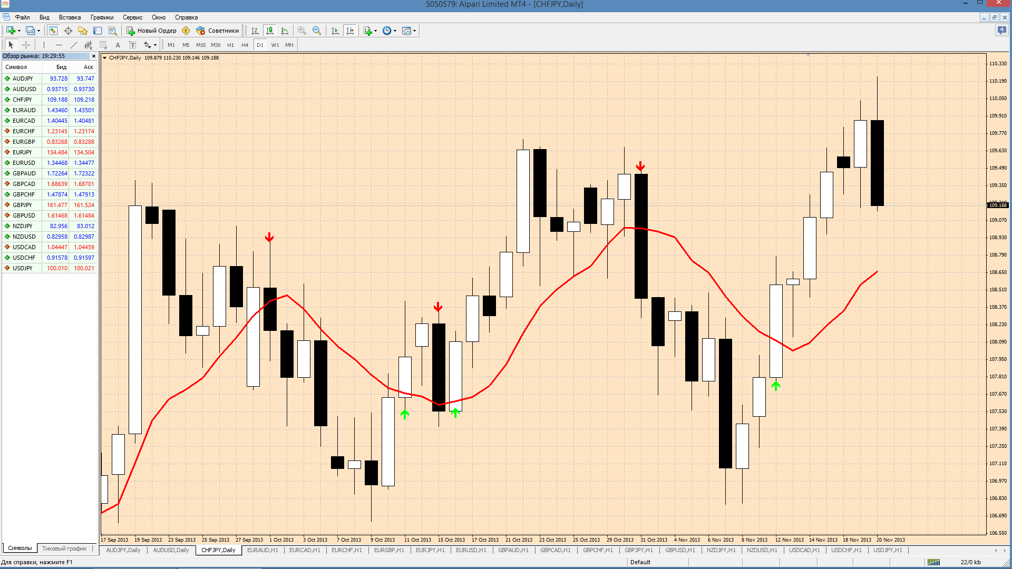Switch timeframe to M15

click(x=201, y=45)
